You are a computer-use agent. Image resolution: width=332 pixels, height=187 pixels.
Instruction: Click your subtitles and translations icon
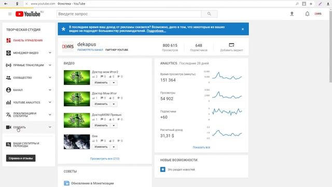coord(8,144)
